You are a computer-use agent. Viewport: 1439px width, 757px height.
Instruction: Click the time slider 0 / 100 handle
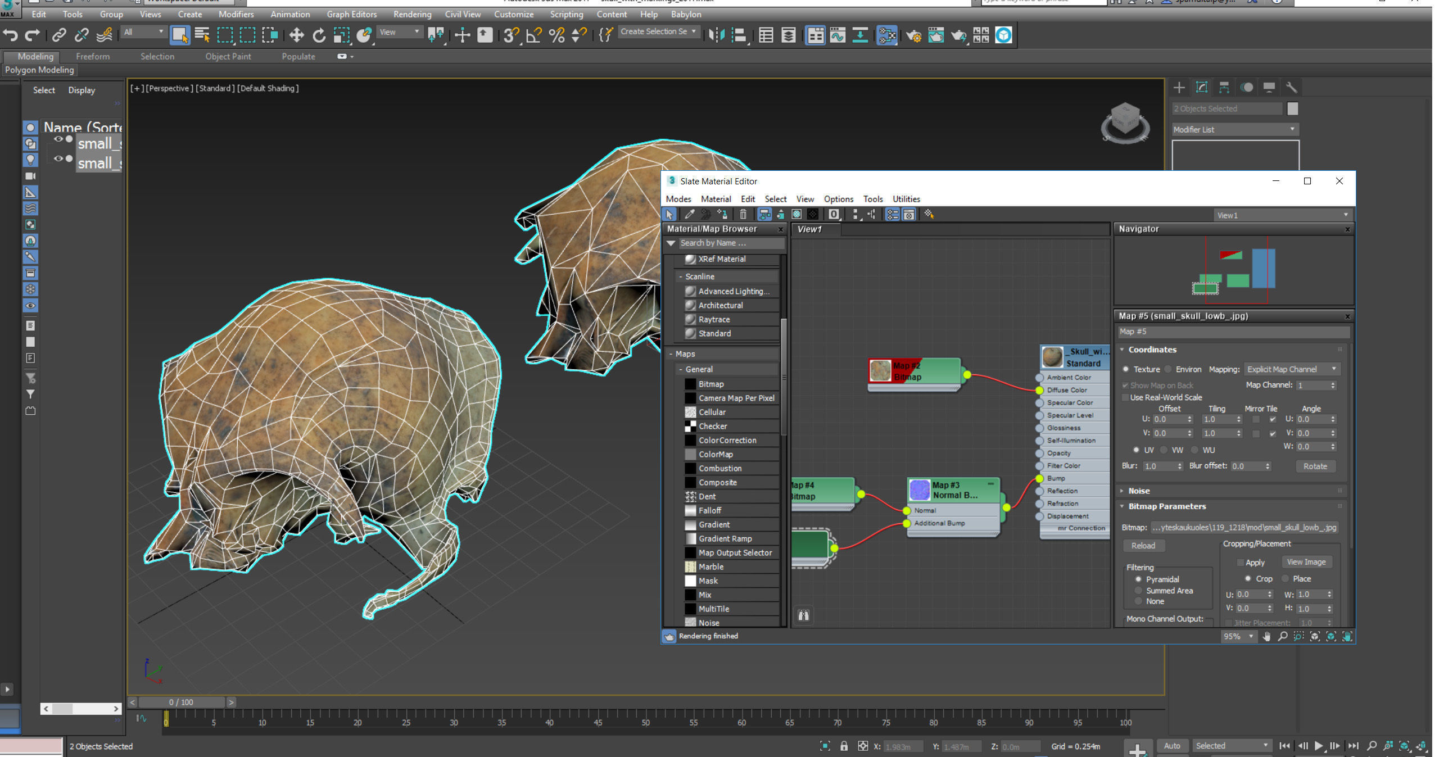coord(180,702)
